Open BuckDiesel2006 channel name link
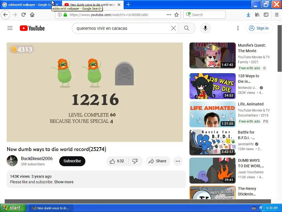 [37, 158]
